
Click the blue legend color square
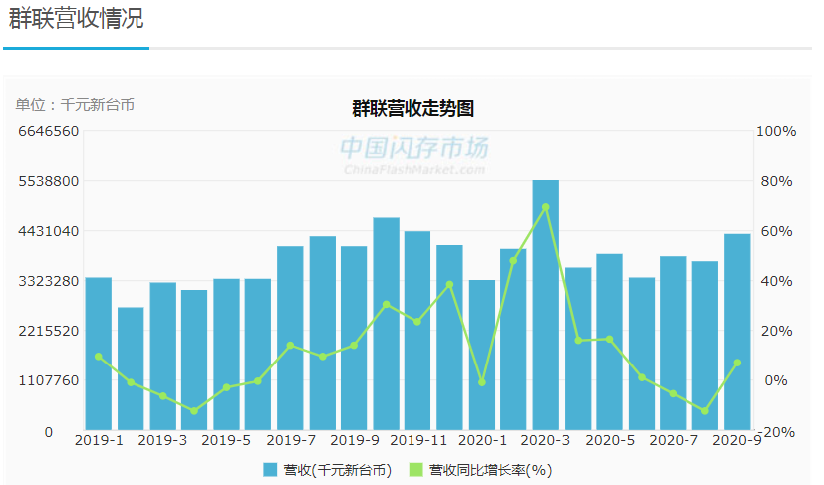(270, 470)
